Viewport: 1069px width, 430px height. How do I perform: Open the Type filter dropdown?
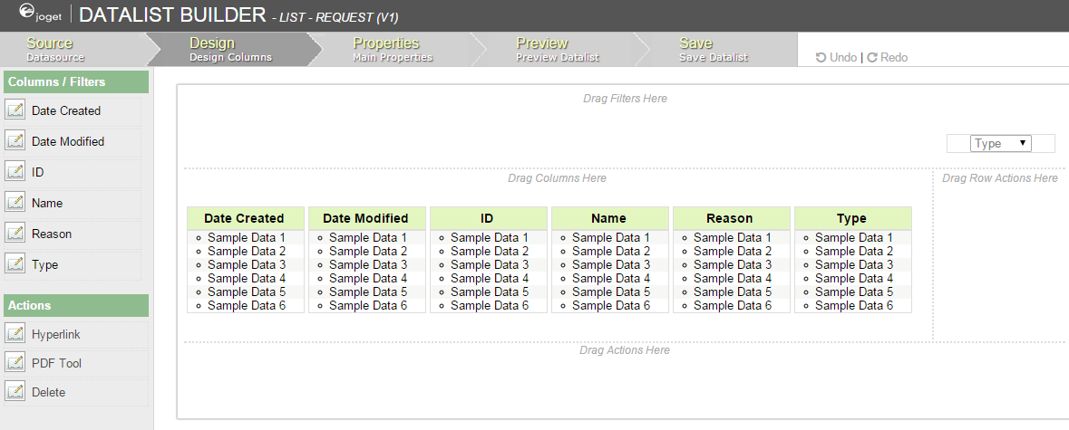click(x=1001, y=143)
